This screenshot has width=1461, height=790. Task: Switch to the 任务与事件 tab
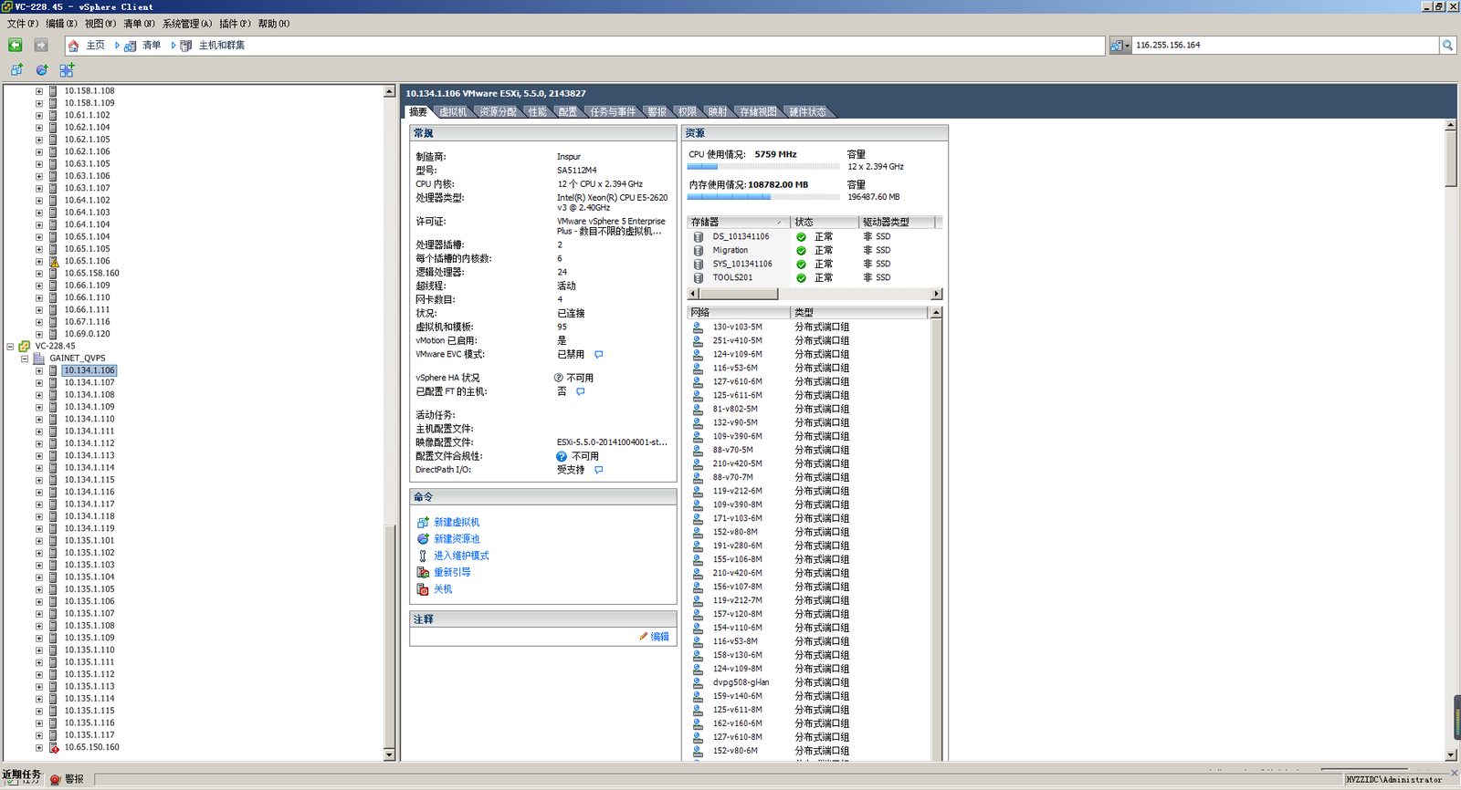pyautogui.click(x=613, y=112)
